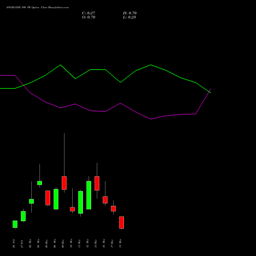Click the tall green candle above 12 Mar
Viewport: 256px width, 256px height.
pyautogui.click(x=89, y=195)
